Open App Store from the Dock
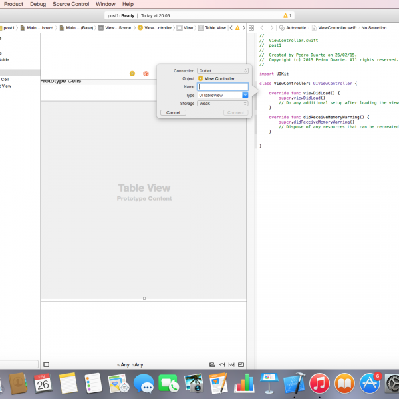Image resolution: width=399 pixels, height=399 pixels. point(370,383)
